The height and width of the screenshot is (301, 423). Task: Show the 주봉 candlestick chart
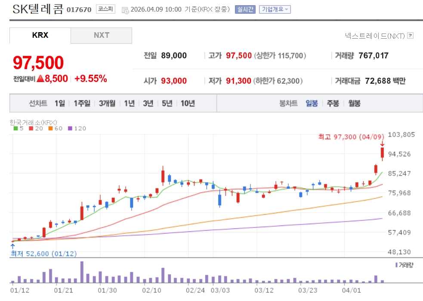(333, 103)
